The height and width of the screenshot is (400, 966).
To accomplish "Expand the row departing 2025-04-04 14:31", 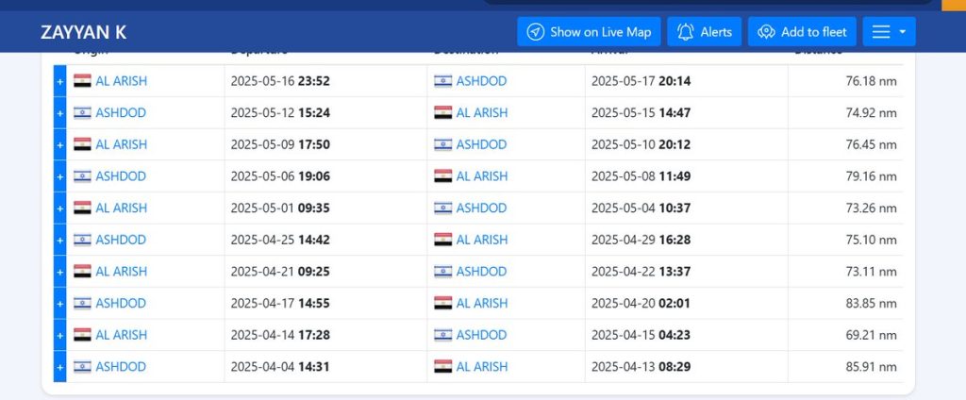I will click(x=60, y=367).
